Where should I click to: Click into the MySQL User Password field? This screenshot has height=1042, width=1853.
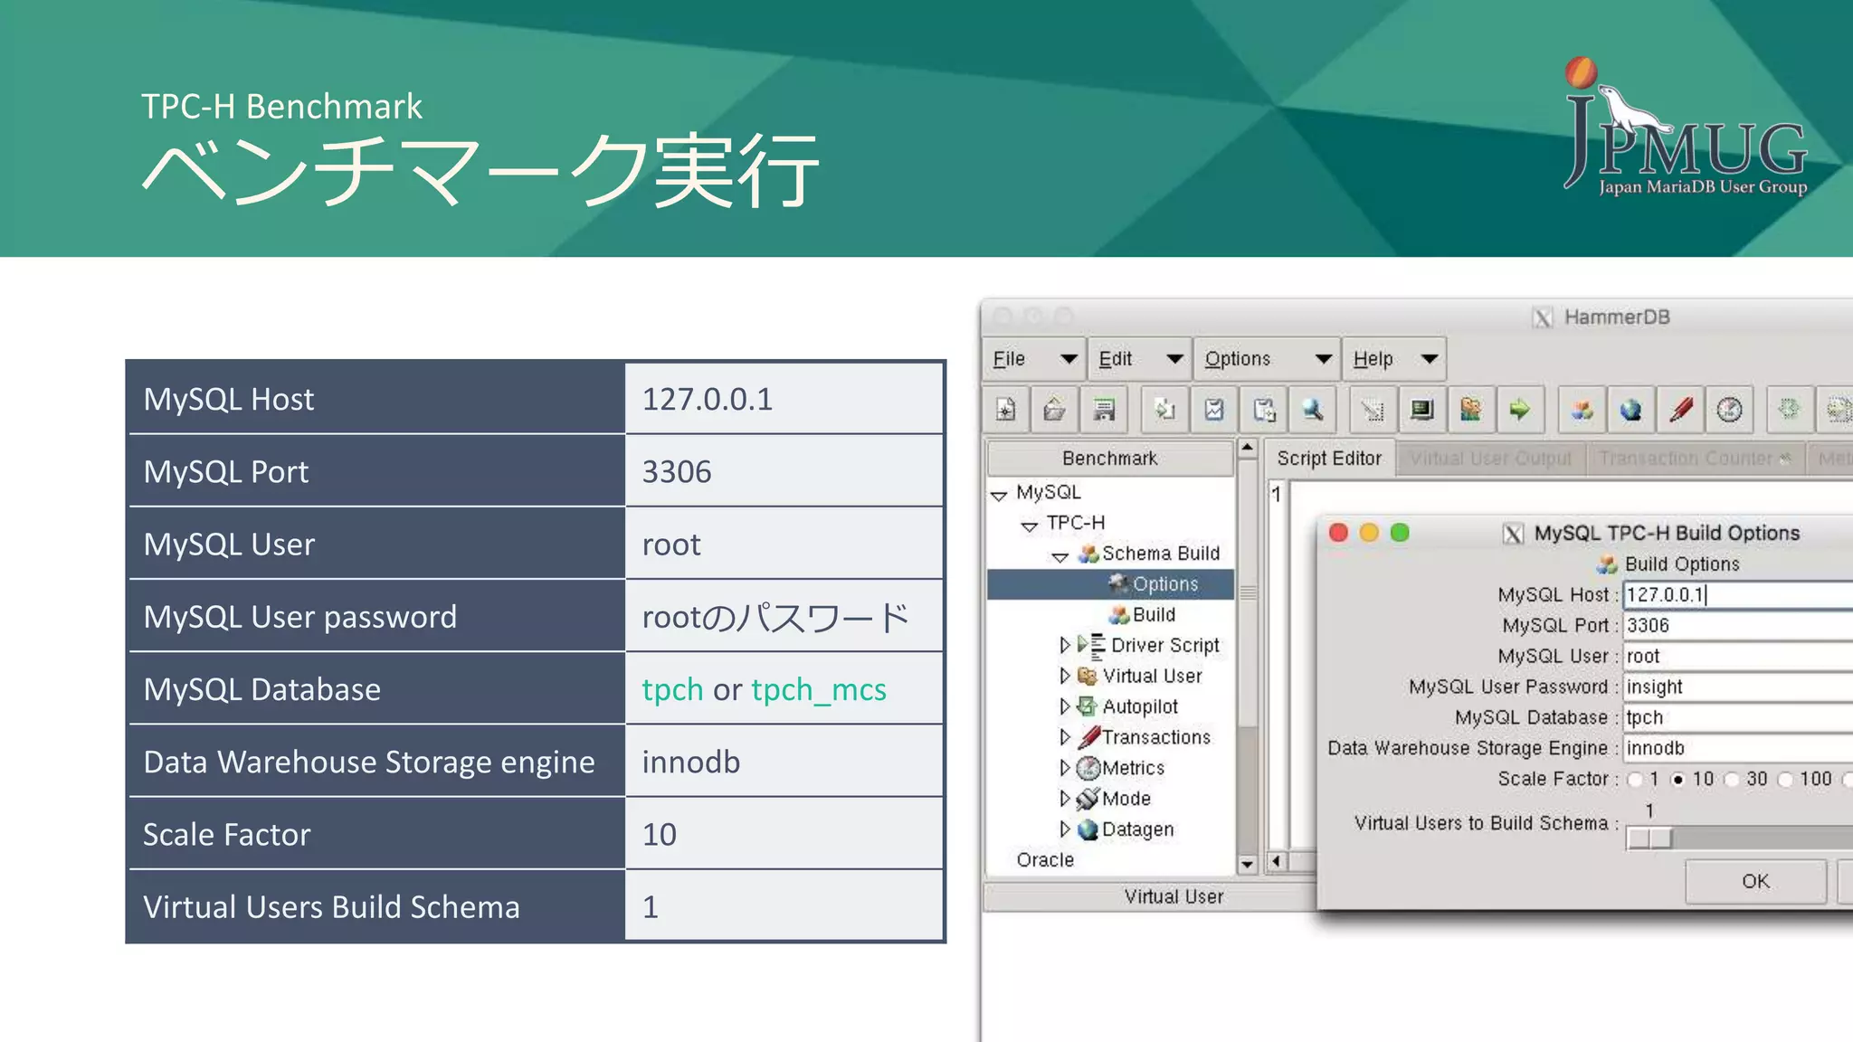point(1738,687)
